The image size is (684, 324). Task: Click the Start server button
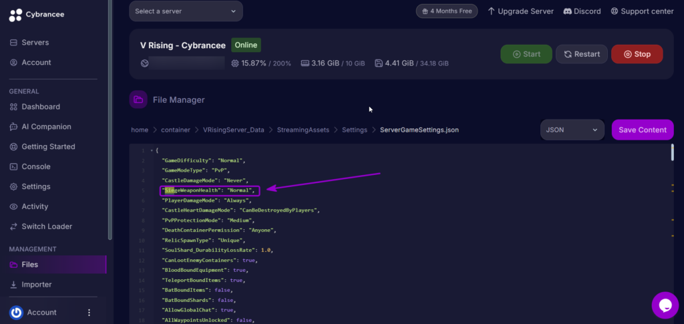click(x=526, y=54)
